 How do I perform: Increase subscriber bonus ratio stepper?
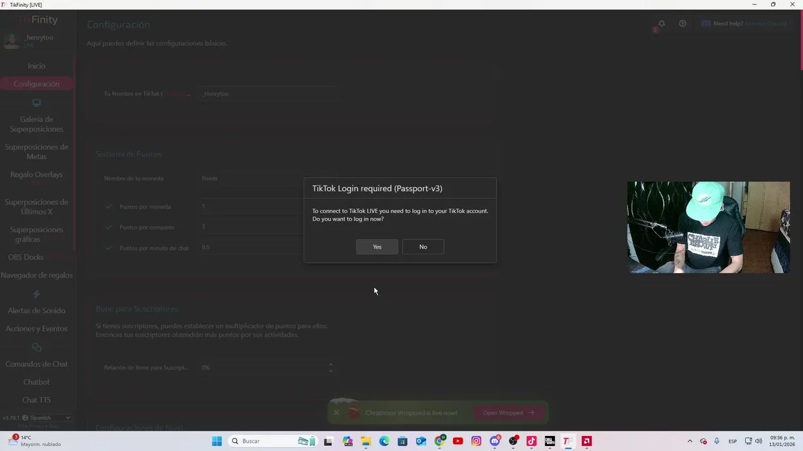(x=331, y=364)
